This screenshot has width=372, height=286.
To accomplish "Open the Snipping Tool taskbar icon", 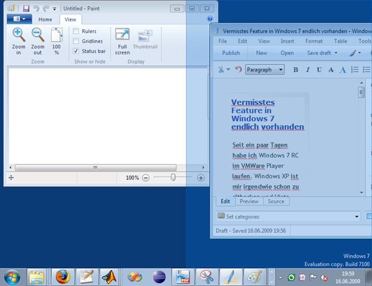I will [x=206, y=277].
